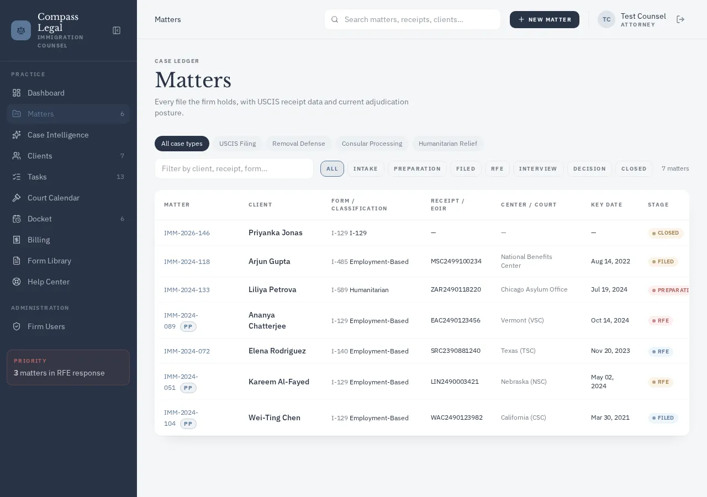Viewport: 707px width, 497px height.
Task: Open matter IMM-2024-133 for Liliya Petrova
Action: 187,290
